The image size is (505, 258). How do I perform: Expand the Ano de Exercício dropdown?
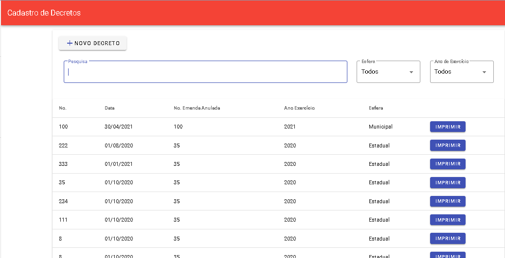click(461, 72)
